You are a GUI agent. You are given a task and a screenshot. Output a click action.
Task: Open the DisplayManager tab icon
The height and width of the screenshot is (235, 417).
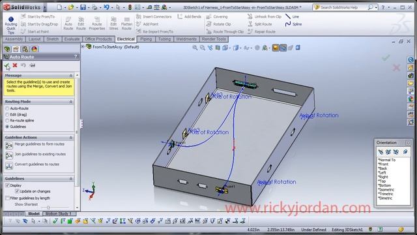pyautogui.click(x=35, y=49)
